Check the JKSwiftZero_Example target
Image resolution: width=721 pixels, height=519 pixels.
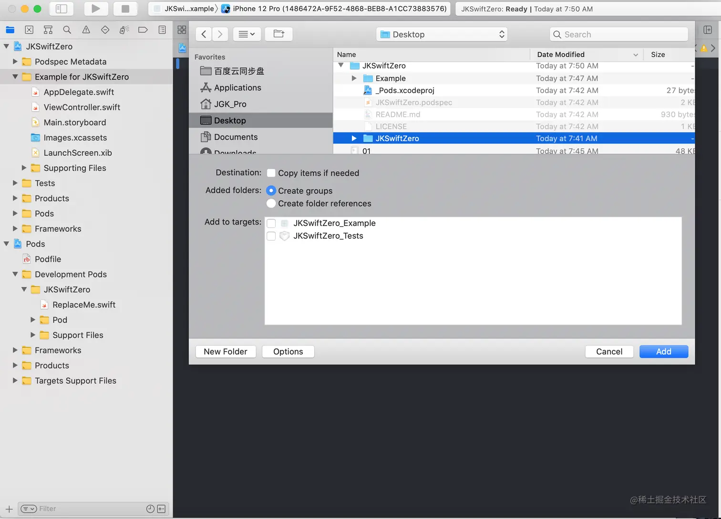pyautogui.click(x=271, y=223)
